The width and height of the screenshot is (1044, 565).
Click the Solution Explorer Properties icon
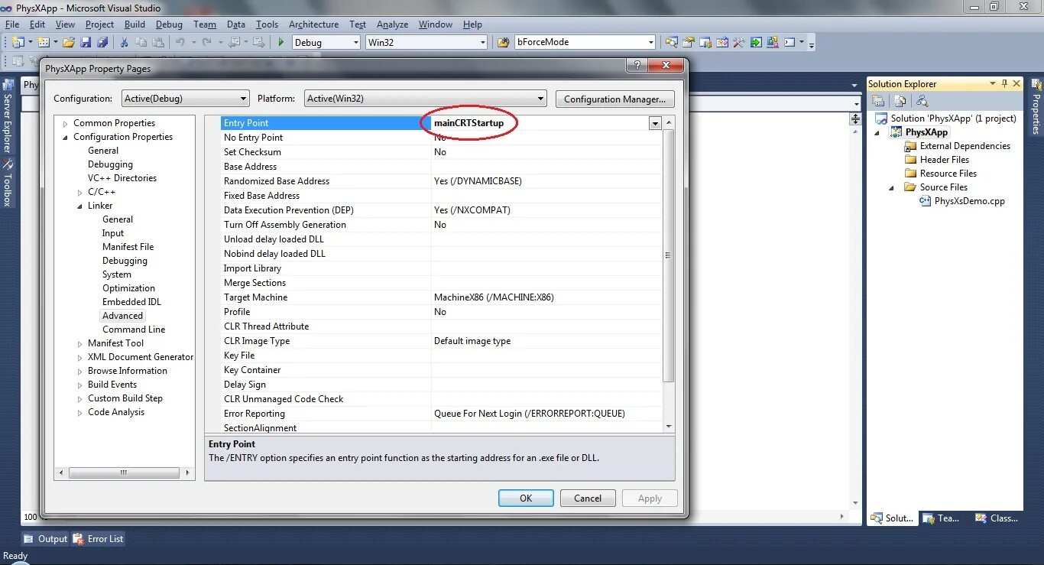[879, 101]
